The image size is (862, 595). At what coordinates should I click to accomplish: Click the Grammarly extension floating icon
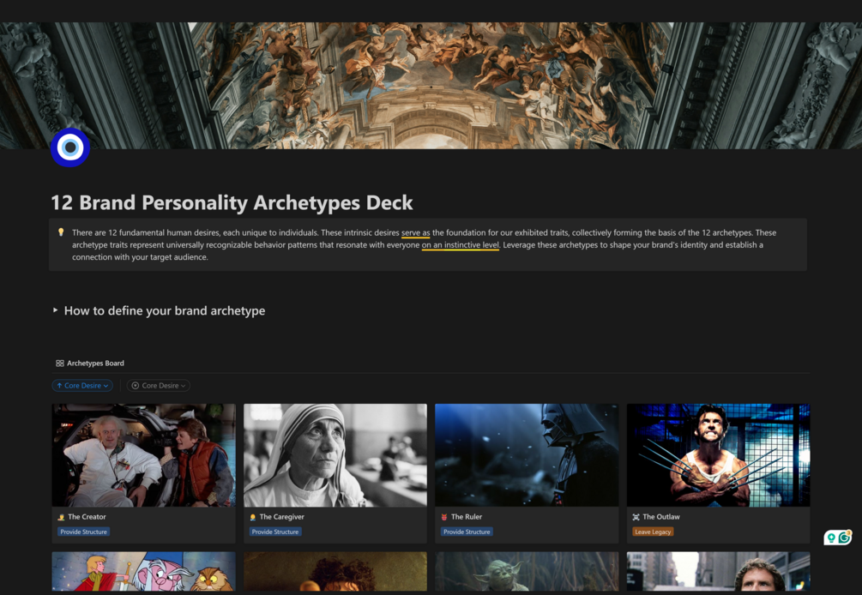(x=845, y=538)
